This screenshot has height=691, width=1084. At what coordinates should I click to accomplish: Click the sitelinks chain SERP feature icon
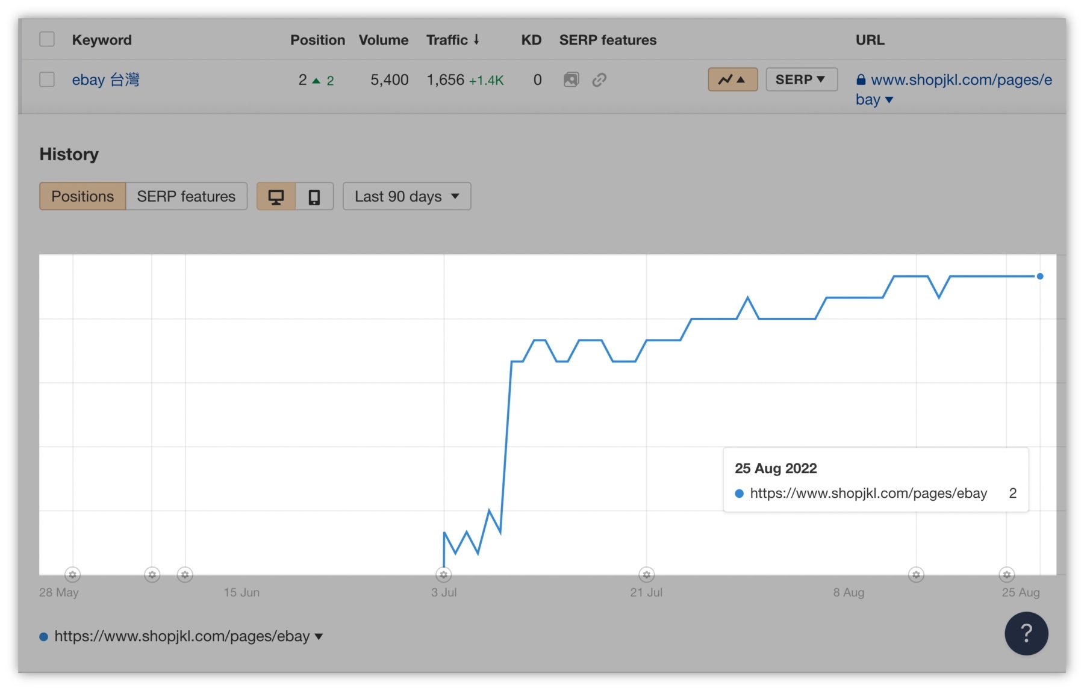pyautogui.click(x=599, y=79)
